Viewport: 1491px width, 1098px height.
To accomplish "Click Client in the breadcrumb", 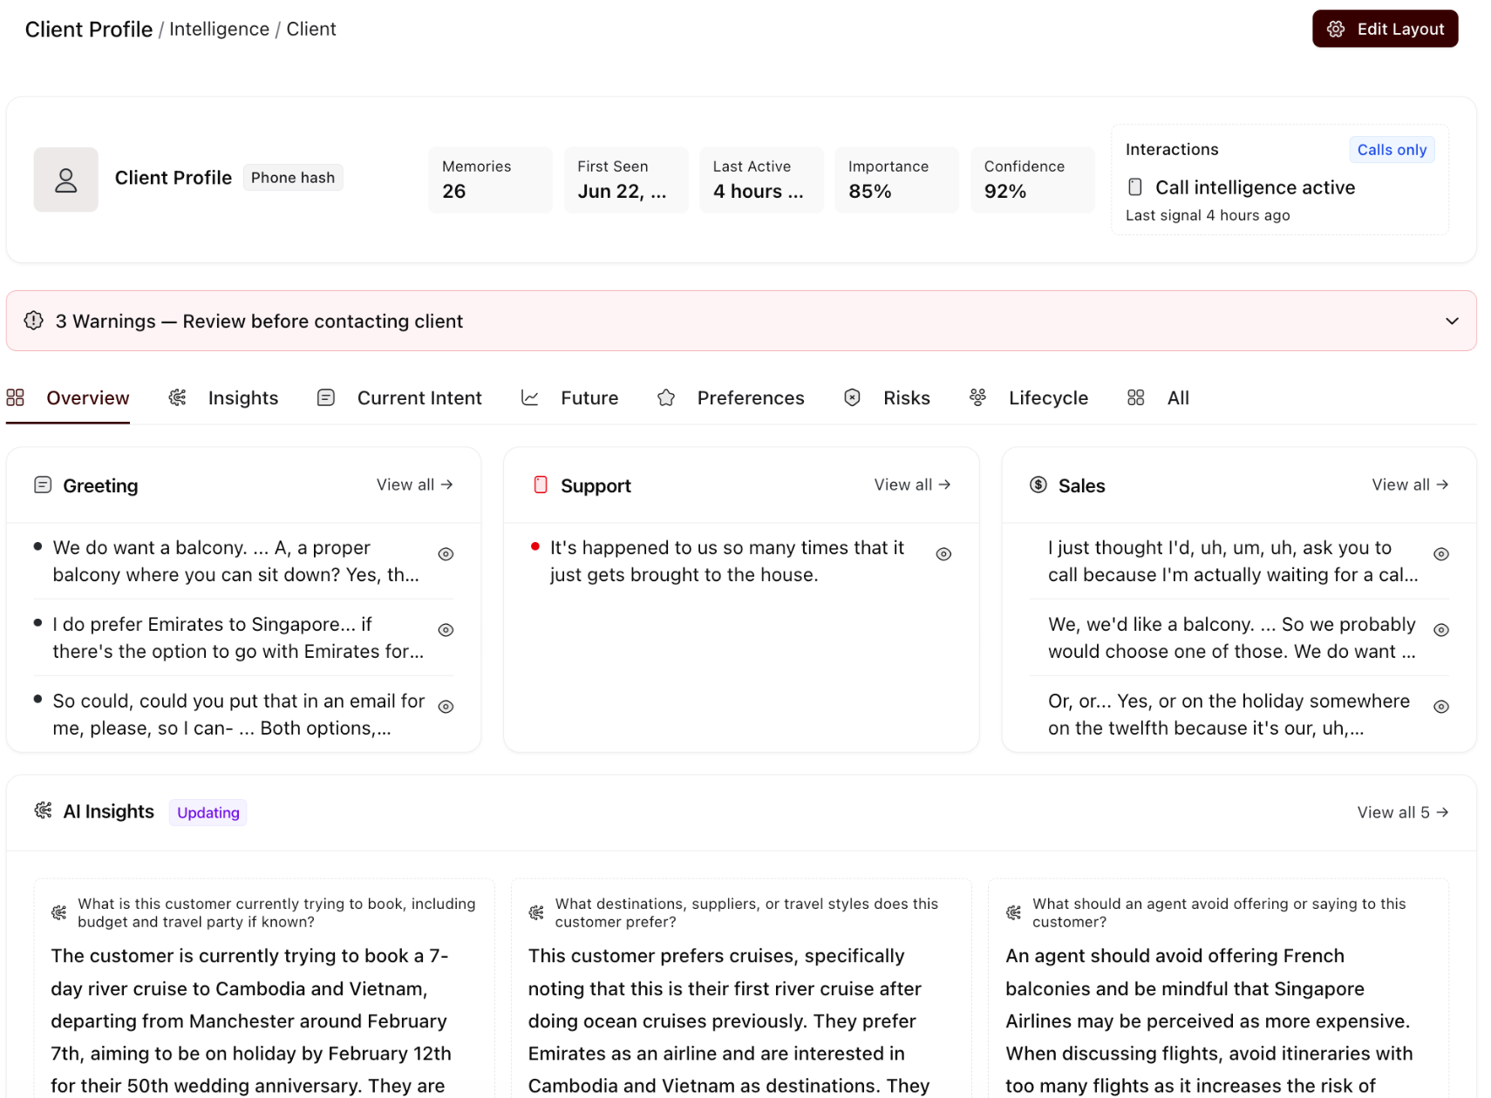I will [x=311, y=29].
